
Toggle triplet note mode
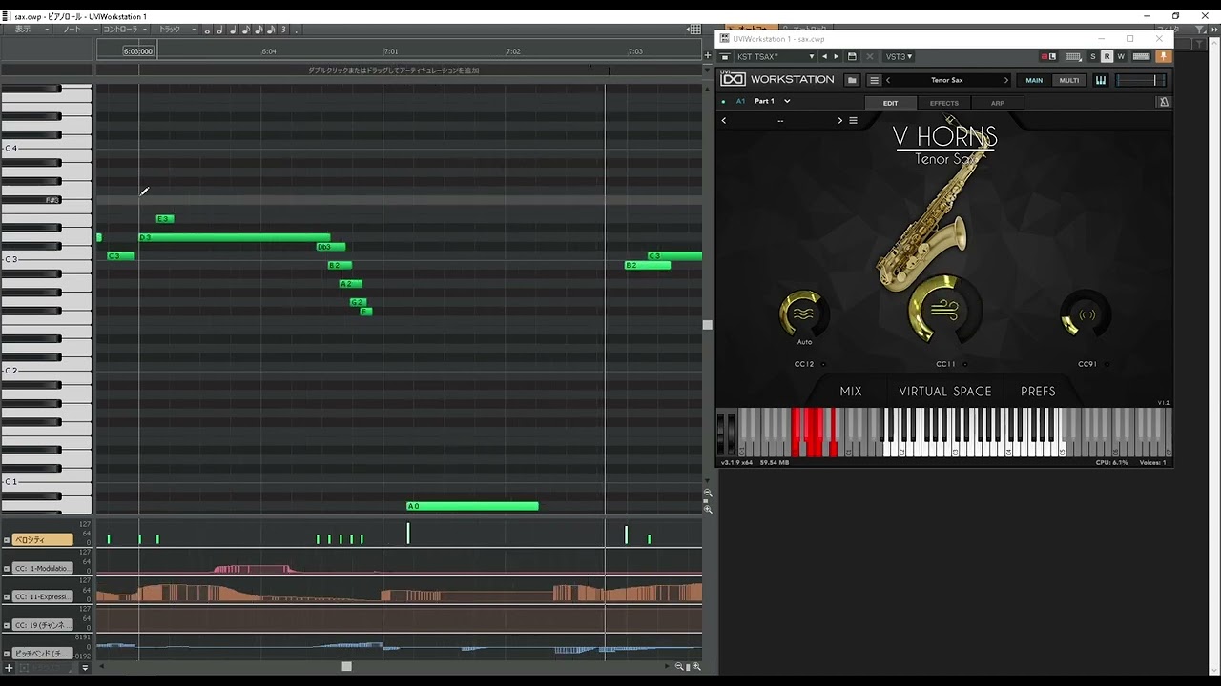click(283, 30)
